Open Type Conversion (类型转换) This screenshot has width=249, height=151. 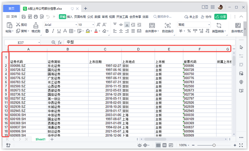pos(219,28)
